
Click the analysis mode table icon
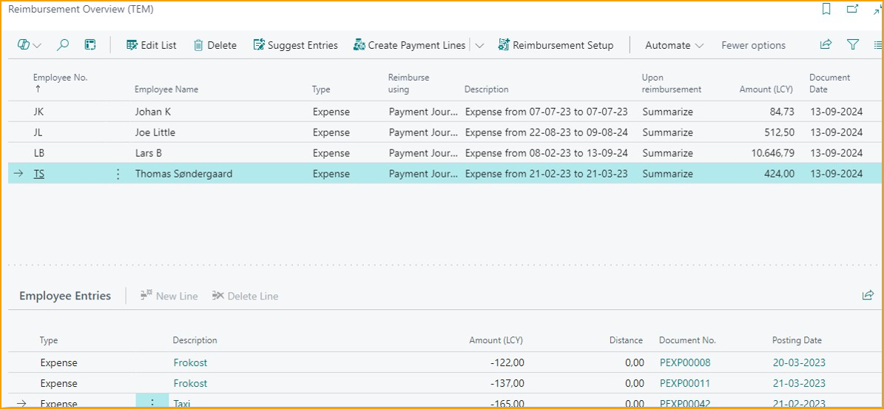pyautogui.click(x=90, y=45)
